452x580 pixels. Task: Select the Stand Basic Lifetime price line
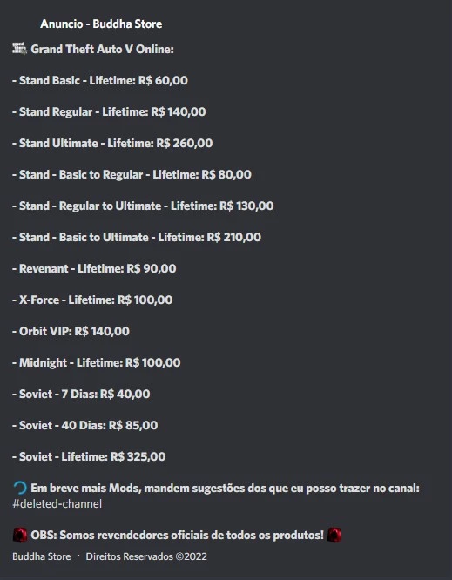100,80
